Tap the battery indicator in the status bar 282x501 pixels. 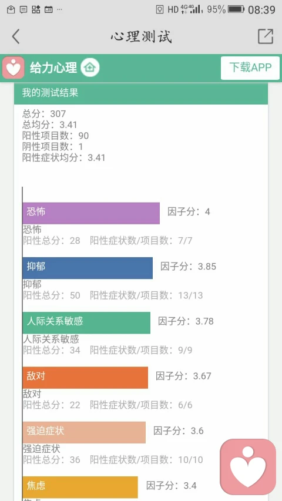pyautogui.click(x=236, y=9)
